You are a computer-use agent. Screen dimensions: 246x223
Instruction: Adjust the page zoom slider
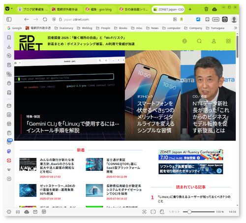point(199,212)
